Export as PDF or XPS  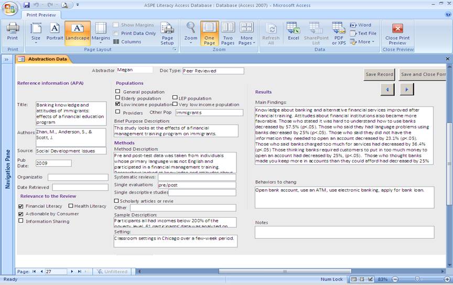click(x=338, y=33)
